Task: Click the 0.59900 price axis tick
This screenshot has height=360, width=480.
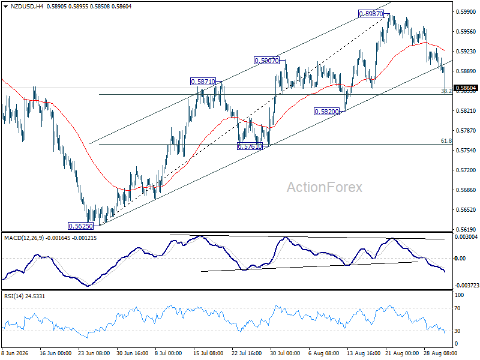Action: 466,12
